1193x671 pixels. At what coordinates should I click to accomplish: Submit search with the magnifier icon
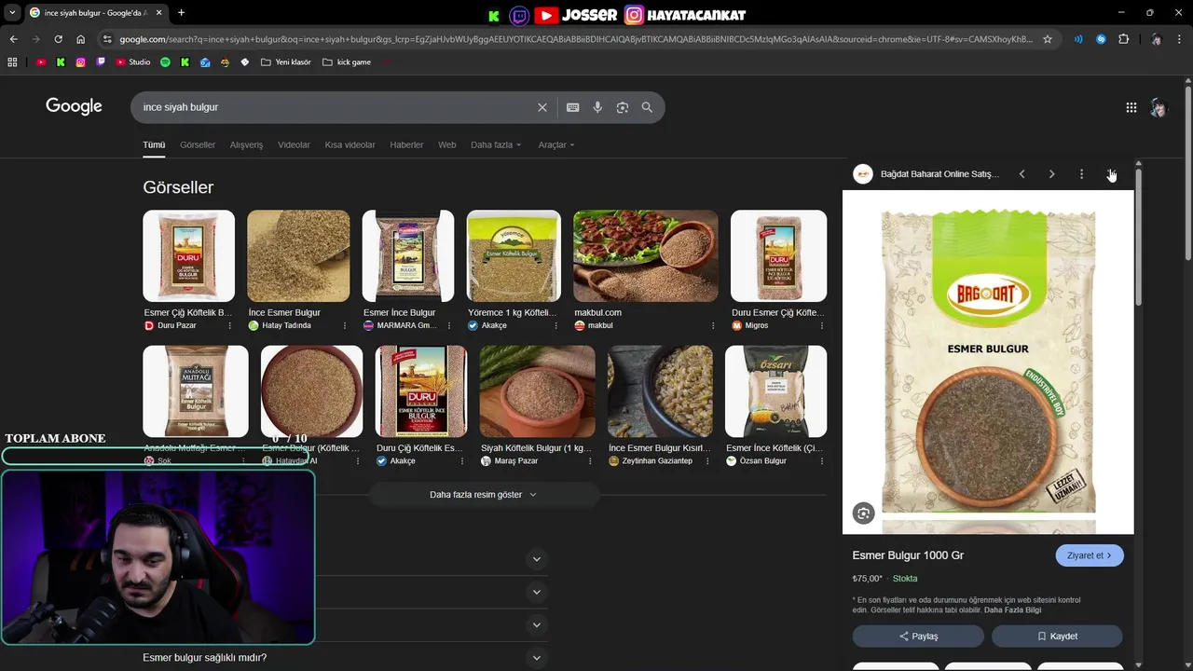[x=647, y=107]
